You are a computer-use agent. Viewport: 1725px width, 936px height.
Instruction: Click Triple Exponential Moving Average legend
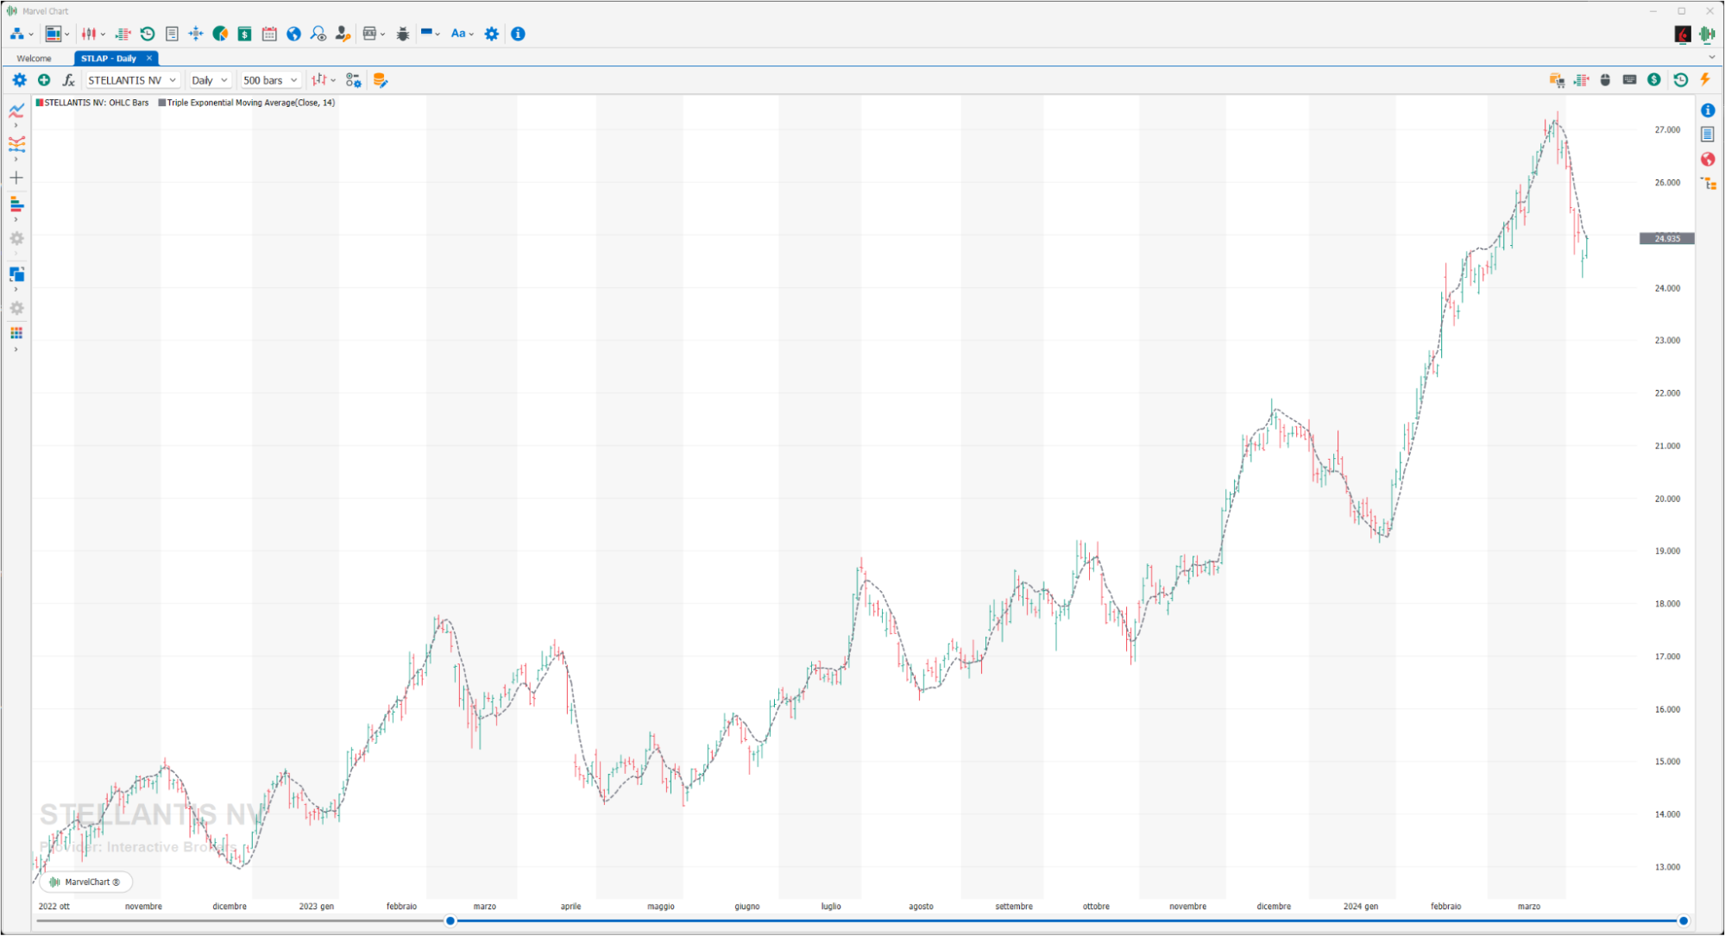tap(247, 103)
